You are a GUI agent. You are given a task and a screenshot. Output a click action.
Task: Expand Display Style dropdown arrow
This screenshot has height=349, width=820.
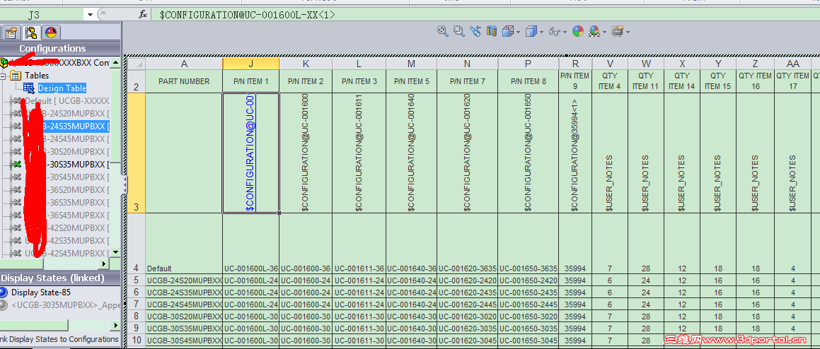tap(541, 32)
